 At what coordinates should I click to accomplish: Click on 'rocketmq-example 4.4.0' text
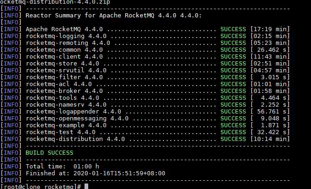tap(66, 125)
